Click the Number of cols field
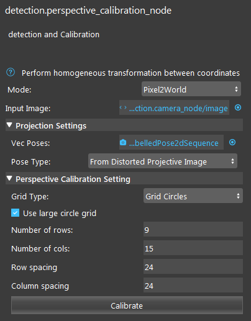 (193, 248)
